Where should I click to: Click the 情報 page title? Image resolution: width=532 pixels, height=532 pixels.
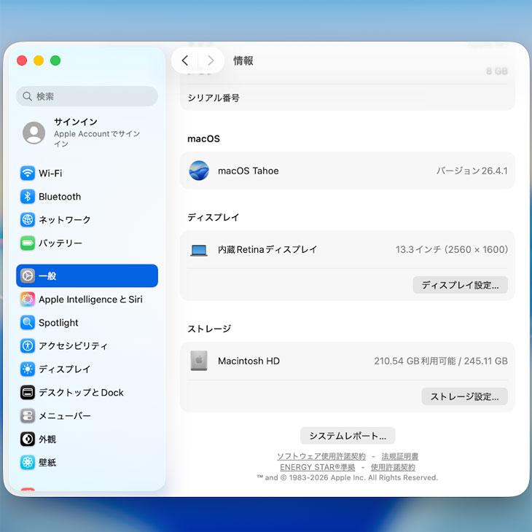click(243, 60)
